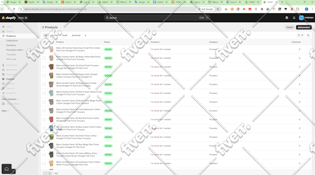Tick checkbox for Red Pink Floral Cotton pants
Screen dimensions: 315x175
(x=44, y=119)
